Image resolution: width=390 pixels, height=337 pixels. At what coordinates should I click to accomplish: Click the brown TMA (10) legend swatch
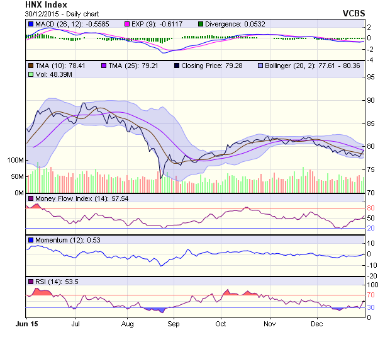30,65
